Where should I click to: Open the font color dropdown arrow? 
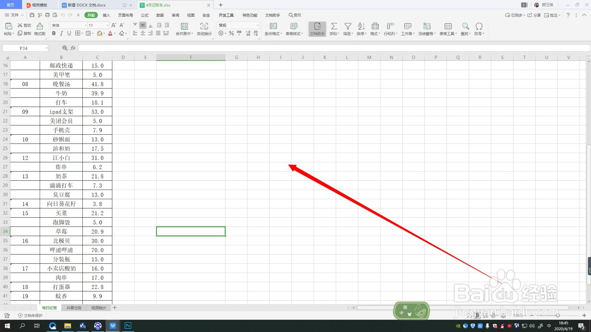115,34
